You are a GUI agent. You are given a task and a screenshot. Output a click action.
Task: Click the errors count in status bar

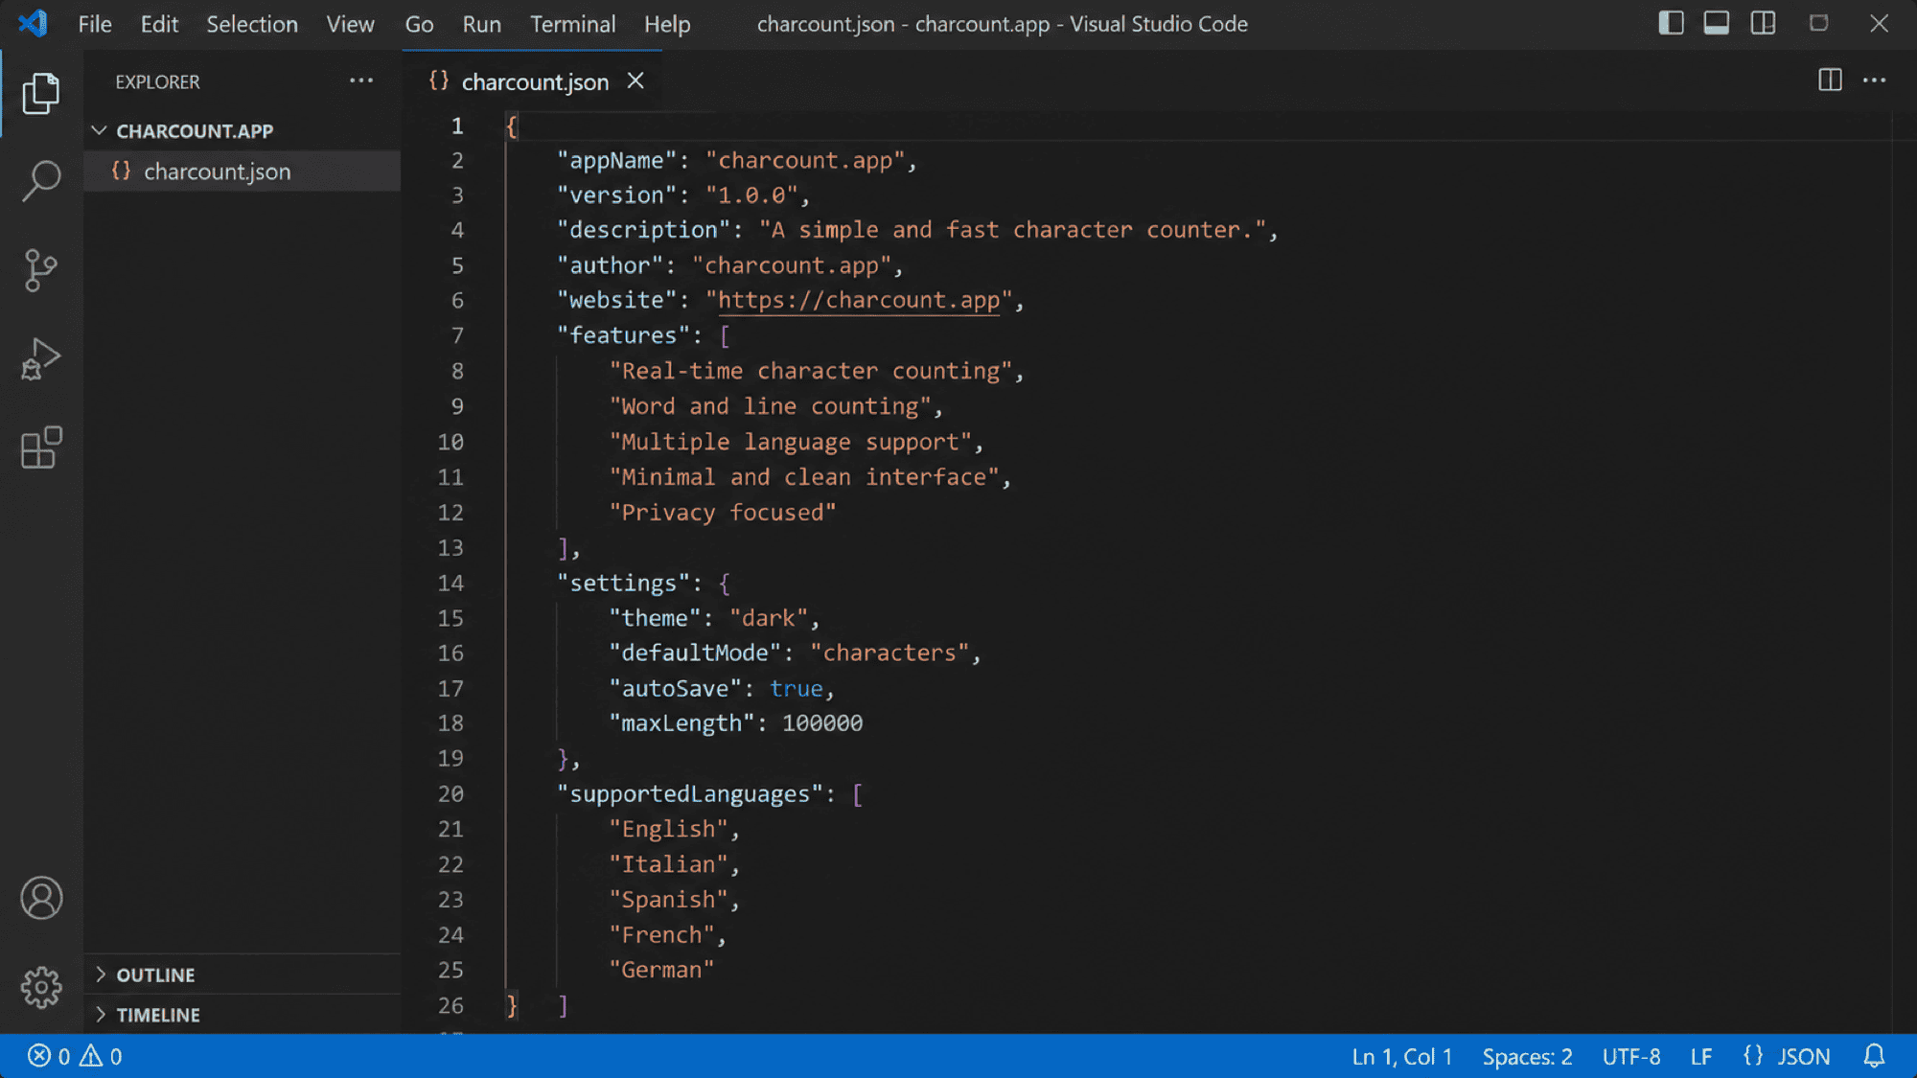pos(49,1056)
